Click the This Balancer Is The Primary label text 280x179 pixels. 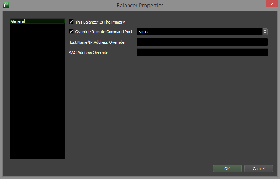[x=100, y=22]
